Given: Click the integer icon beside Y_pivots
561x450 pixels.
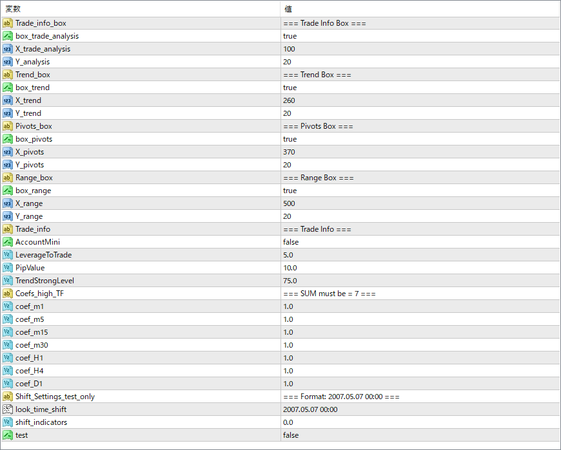Looking at the screenshot, I should 8,165.
